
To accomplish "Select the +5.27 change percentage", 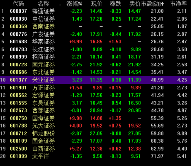I will tap(76, 149).
